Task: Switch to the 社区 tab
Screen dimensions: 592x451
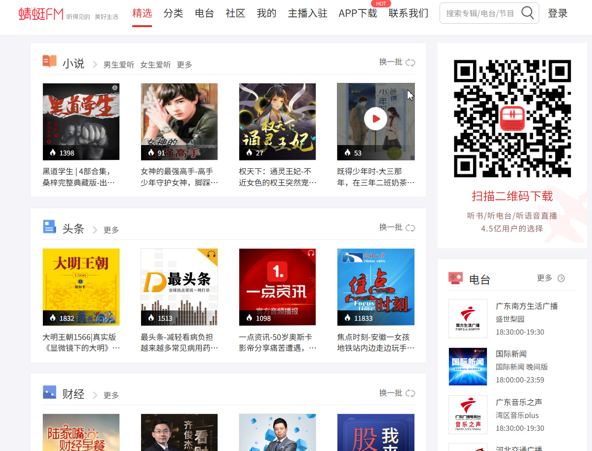Action: pos(235,13)
